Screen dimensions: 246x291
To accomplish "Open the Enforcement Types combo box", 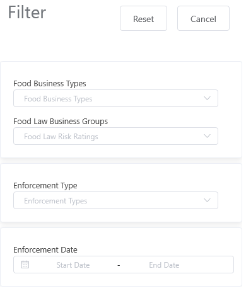I will [115, 200].
